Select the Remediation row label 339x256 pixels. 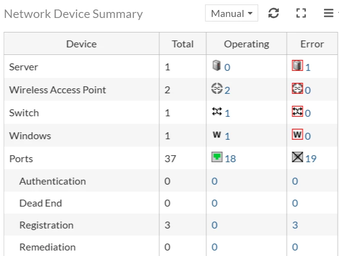click(x=47, y=247)
